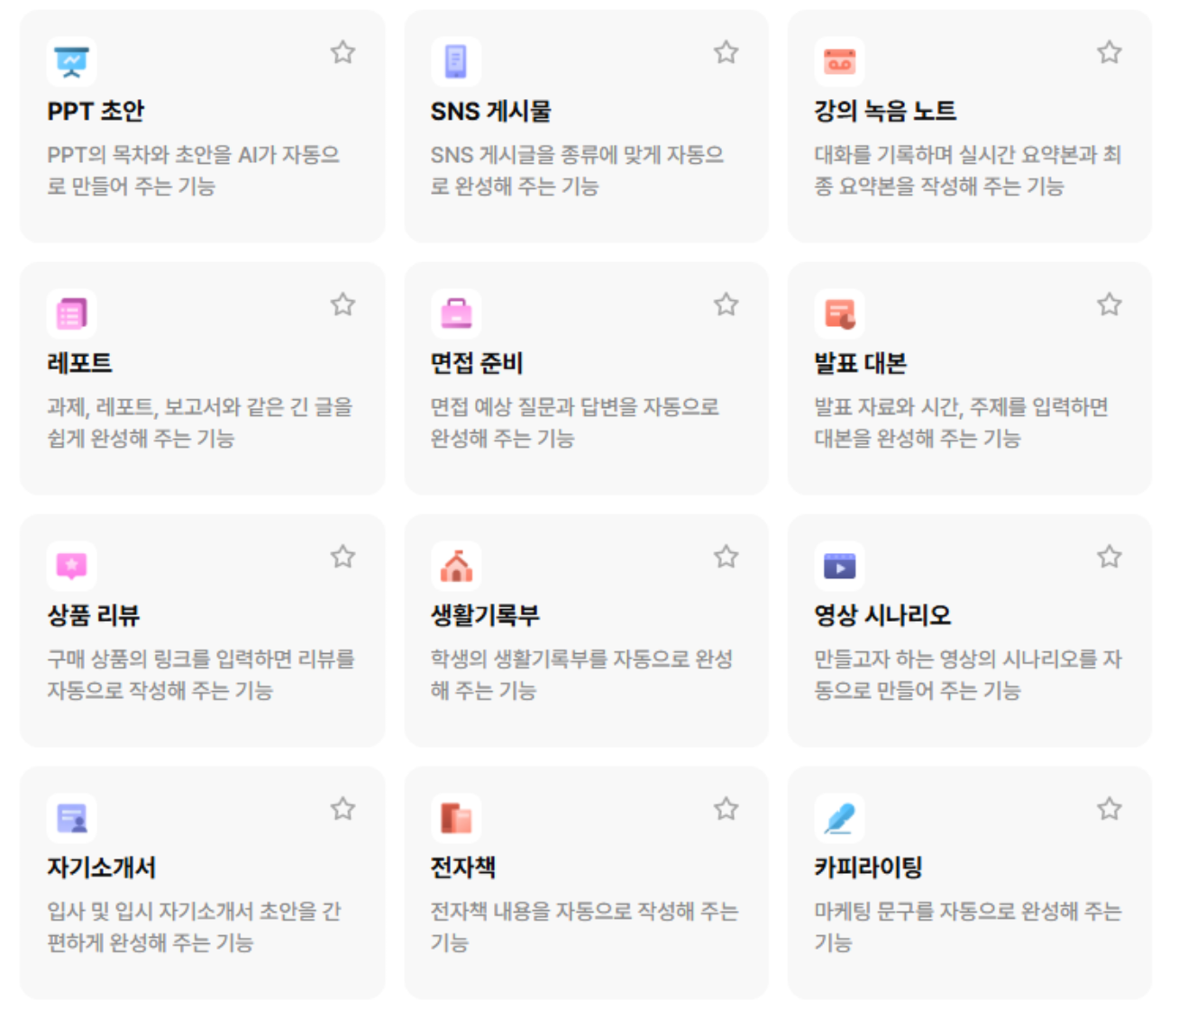Click the 전자책 book icon
This screenshot has width=1197, height=1036.
point(455,818)
